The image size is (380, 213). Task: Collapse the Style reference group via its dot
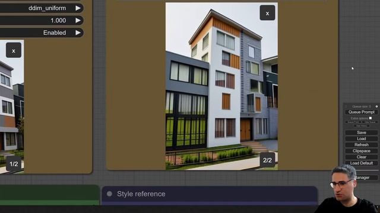[x=109, y=194]
